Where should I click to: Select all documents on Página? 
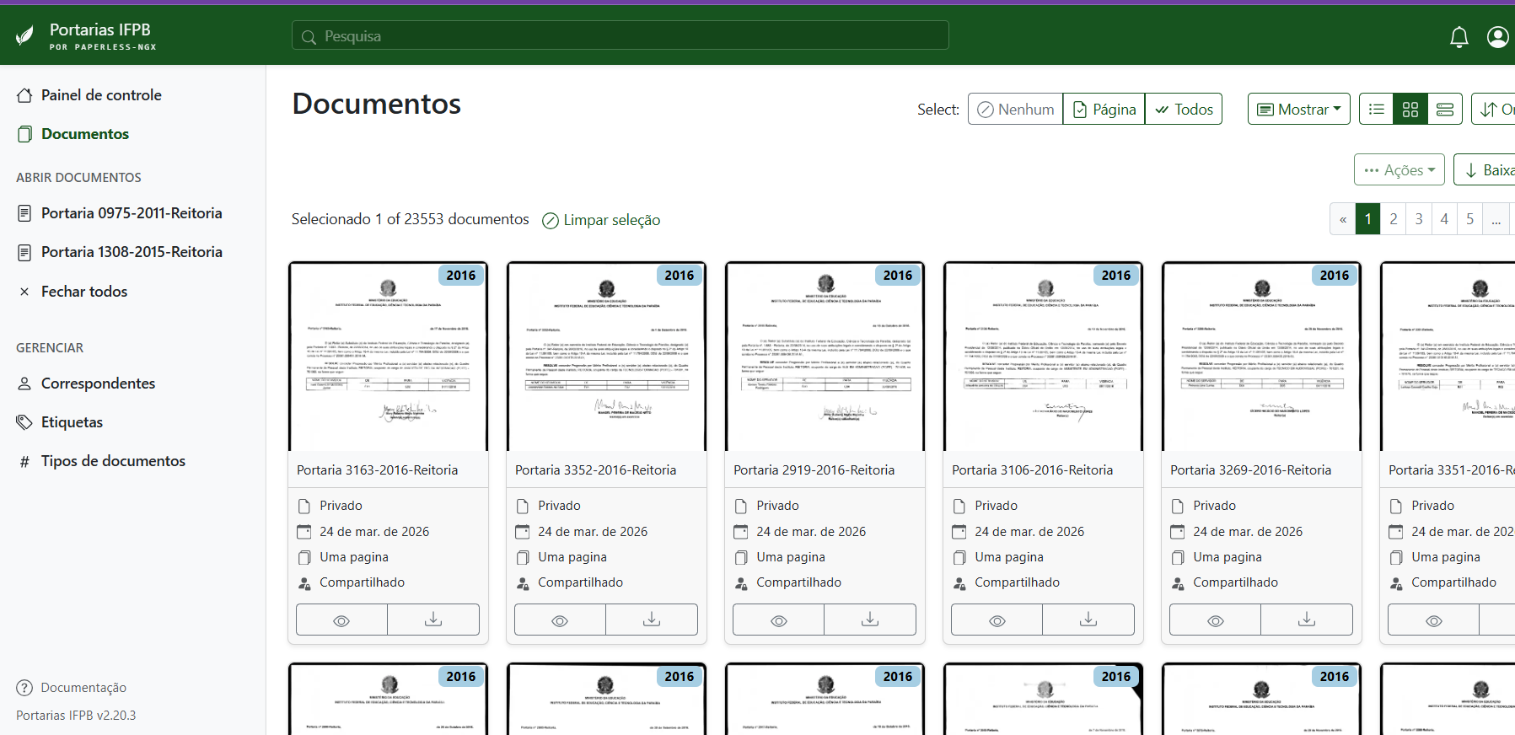1104,110
